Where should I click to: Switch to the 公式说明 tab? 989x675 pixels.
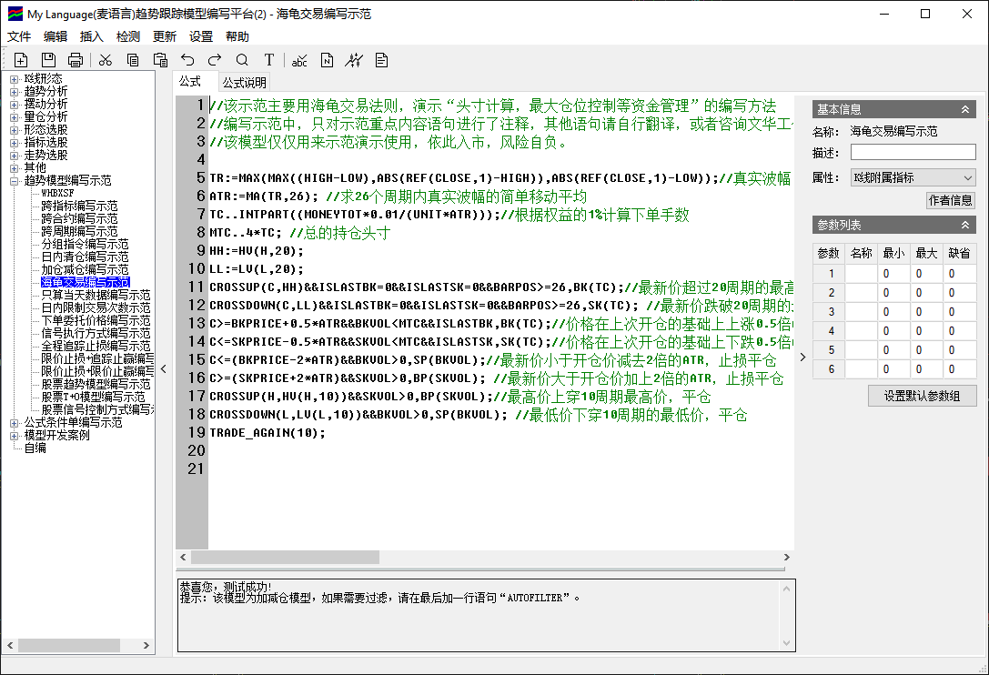[x=245, y=83]
